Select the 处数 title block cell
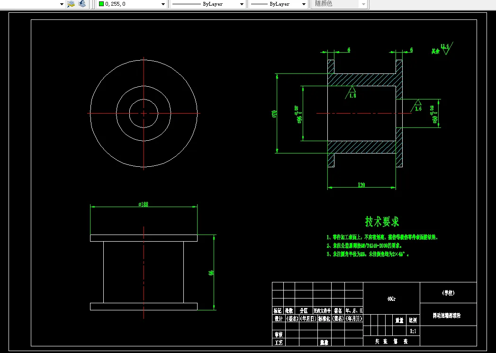This screenshot has height=353, width=496. pyautogui.click(x=289, y=311)
